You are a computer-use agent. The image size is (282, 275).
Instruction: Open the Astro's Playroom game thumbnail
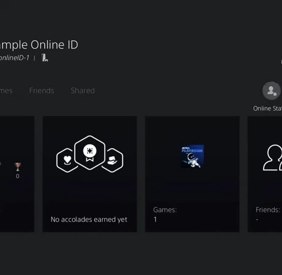pos(192,156)
